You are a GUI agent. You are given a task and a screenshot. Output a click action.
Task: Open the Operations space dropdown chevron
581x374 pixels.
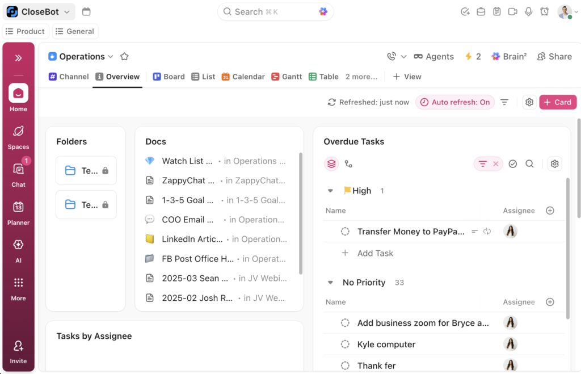coord(111,57)
